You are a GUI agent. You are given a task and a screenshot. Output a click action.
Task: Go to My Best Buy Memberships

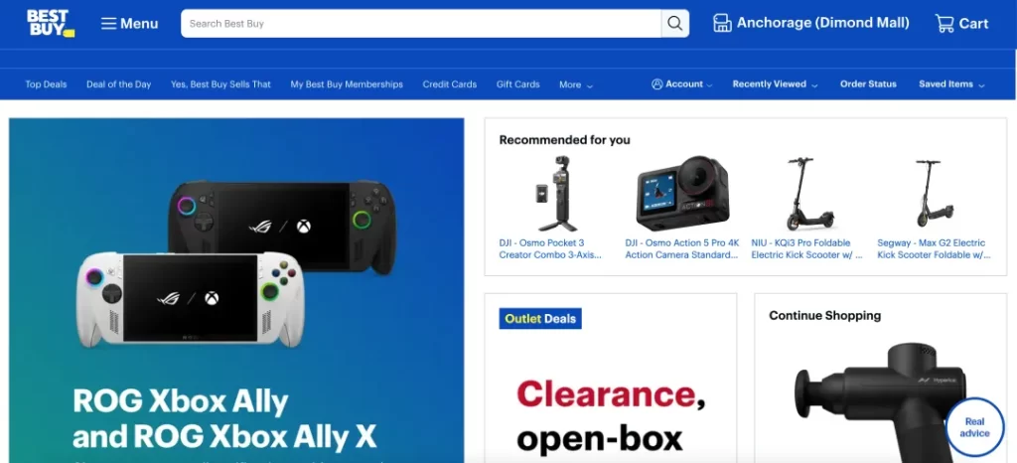(347, 84)
